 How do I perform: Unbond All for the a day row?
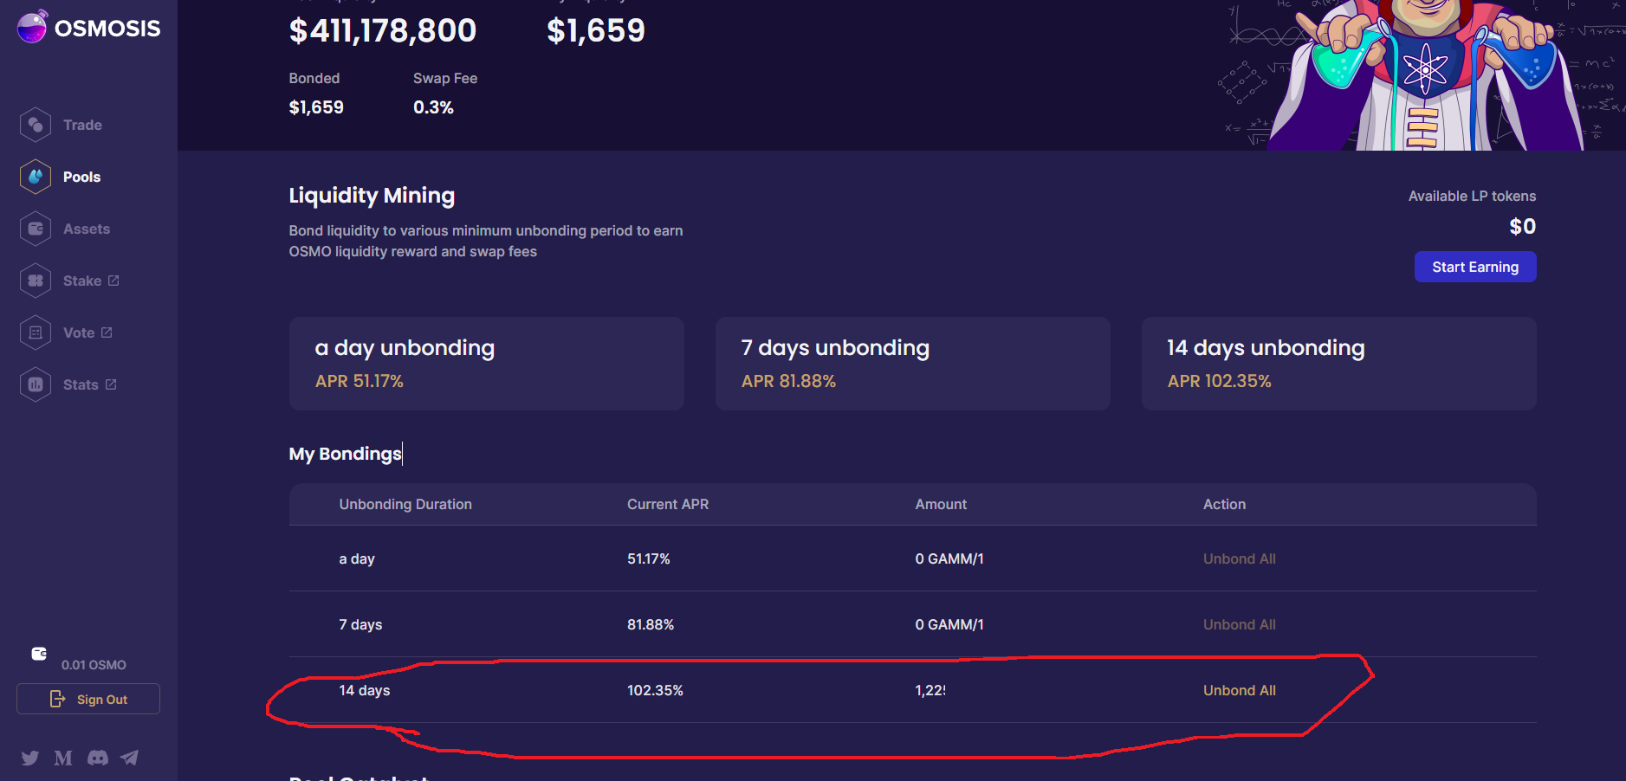[1239, 558]
